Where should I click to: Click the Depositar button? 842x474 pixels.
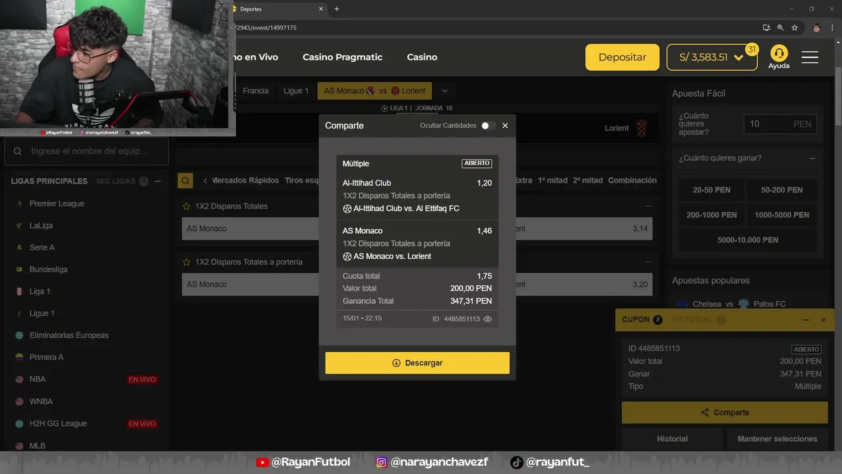(x=622, y=57)
